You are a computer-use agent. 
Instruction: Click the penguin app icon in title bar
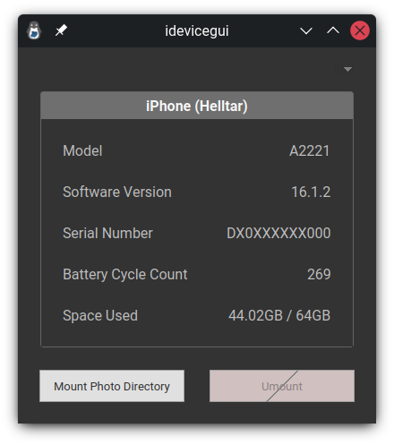tap(34, 30)
